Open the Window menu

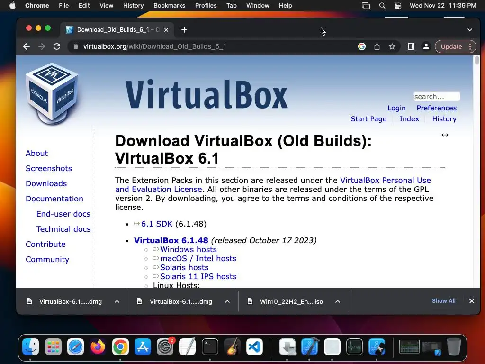(x=258, y=6)
